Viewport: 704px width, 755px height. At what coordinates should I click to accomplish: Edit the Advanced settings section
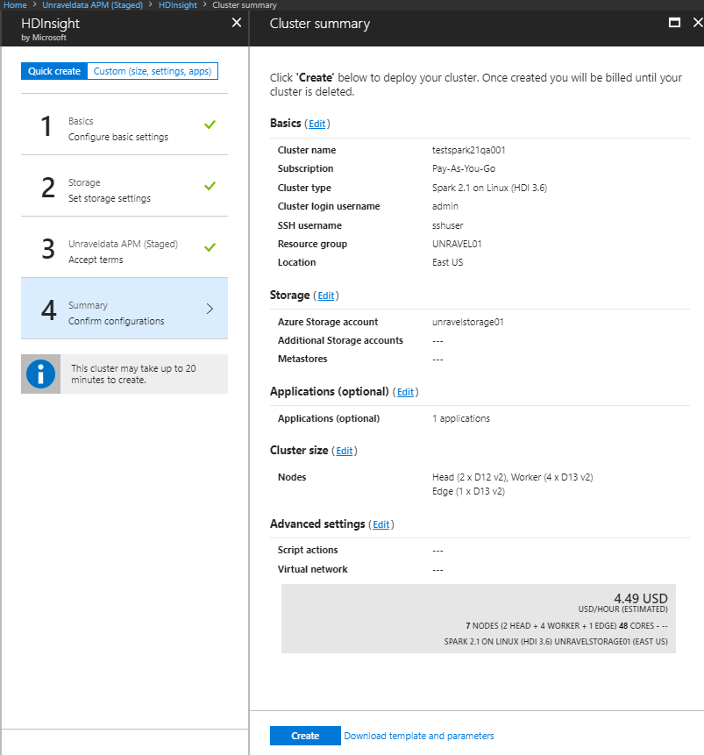click(x=380, y=524)
